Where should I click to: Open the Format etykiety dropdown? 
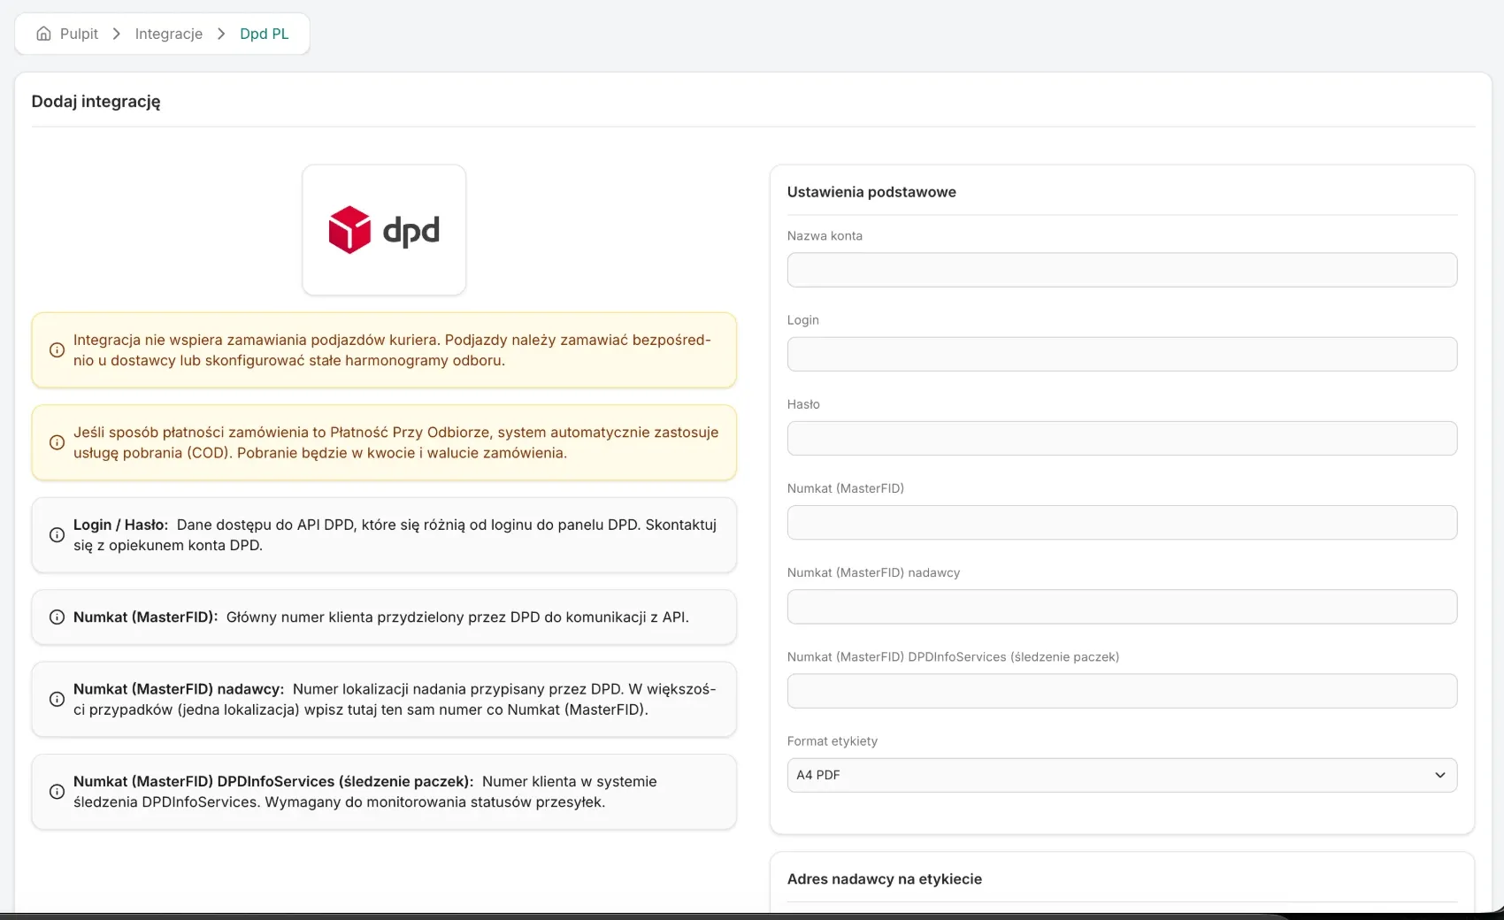point(1122,775)
